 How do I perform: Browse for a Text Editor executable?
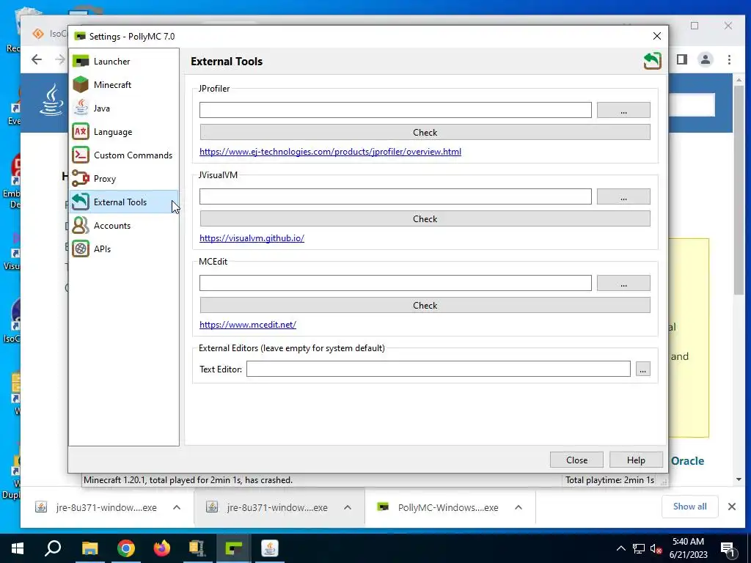pyautogui.click(x=642, y=369)
